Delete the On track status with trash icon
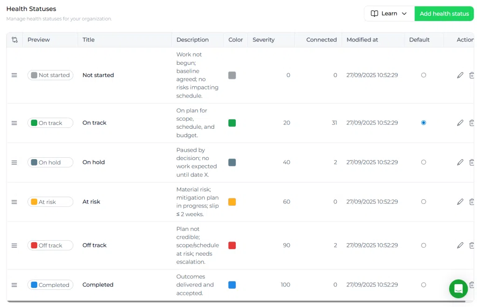Image resolution: width=477 pixels, height=307 pixels. [x=471, y=123]
